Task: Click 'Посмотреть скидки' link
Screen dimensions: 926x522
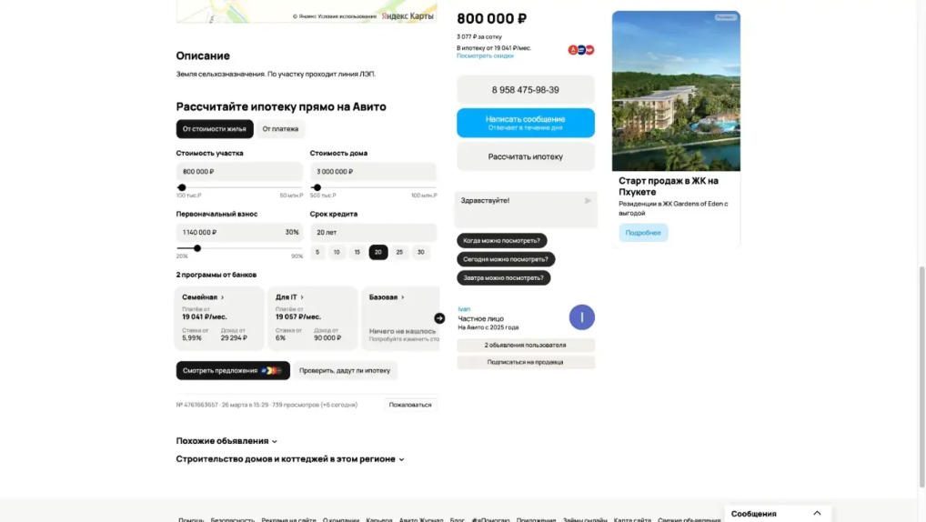Action: pos(485,56)
